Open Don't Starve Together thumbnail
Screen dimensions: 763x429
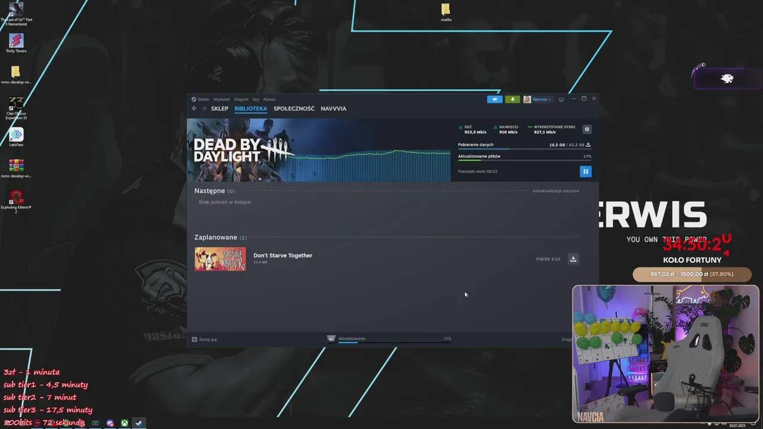pyautogui.click(x=220, y=259)
